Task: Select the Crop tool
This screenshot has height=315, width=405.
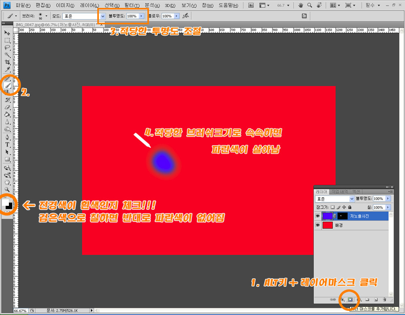Action: (x=7, y=62)
